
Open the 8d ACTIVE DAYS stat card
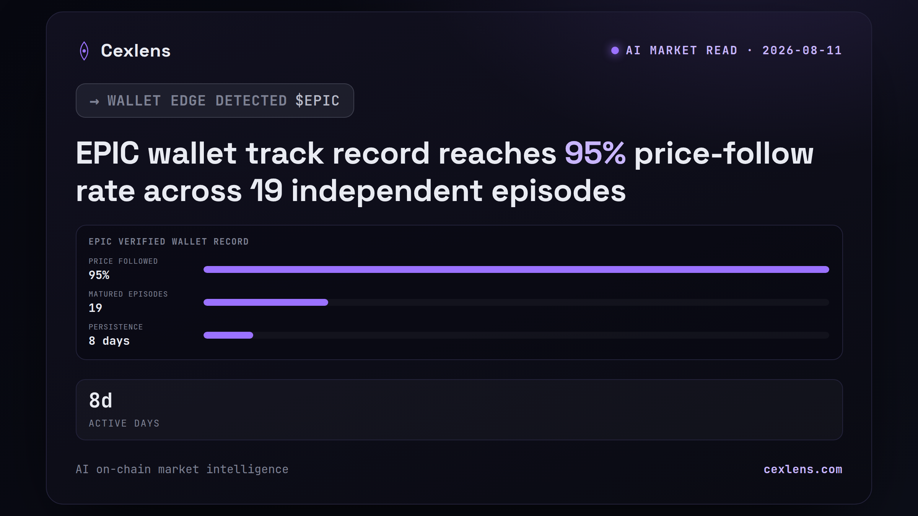click(459, 410)
